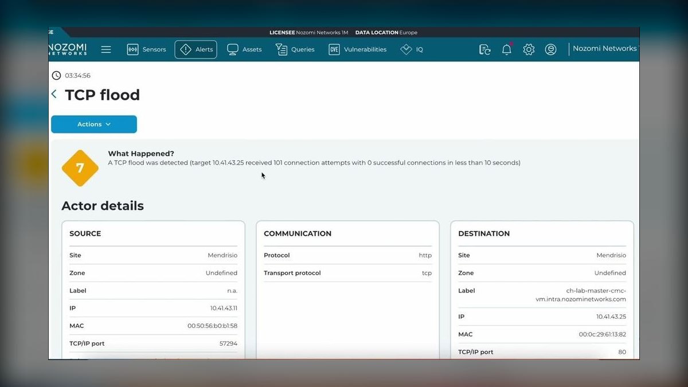Image resolution: width=688 pixels, height=387 pixels.
Task: Click the Assets monitor icon
Action: coord(233,49)
